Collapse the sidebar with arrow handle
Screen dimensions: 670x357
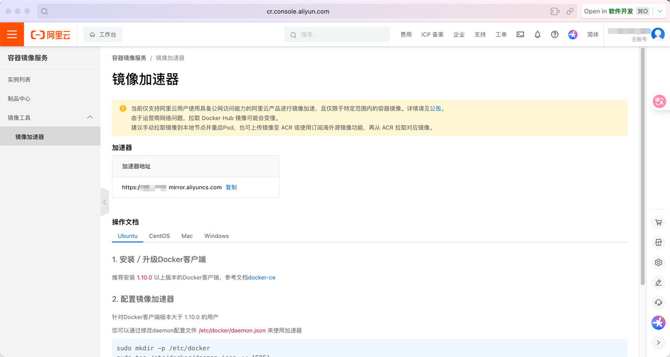click(x=105, y=202)
